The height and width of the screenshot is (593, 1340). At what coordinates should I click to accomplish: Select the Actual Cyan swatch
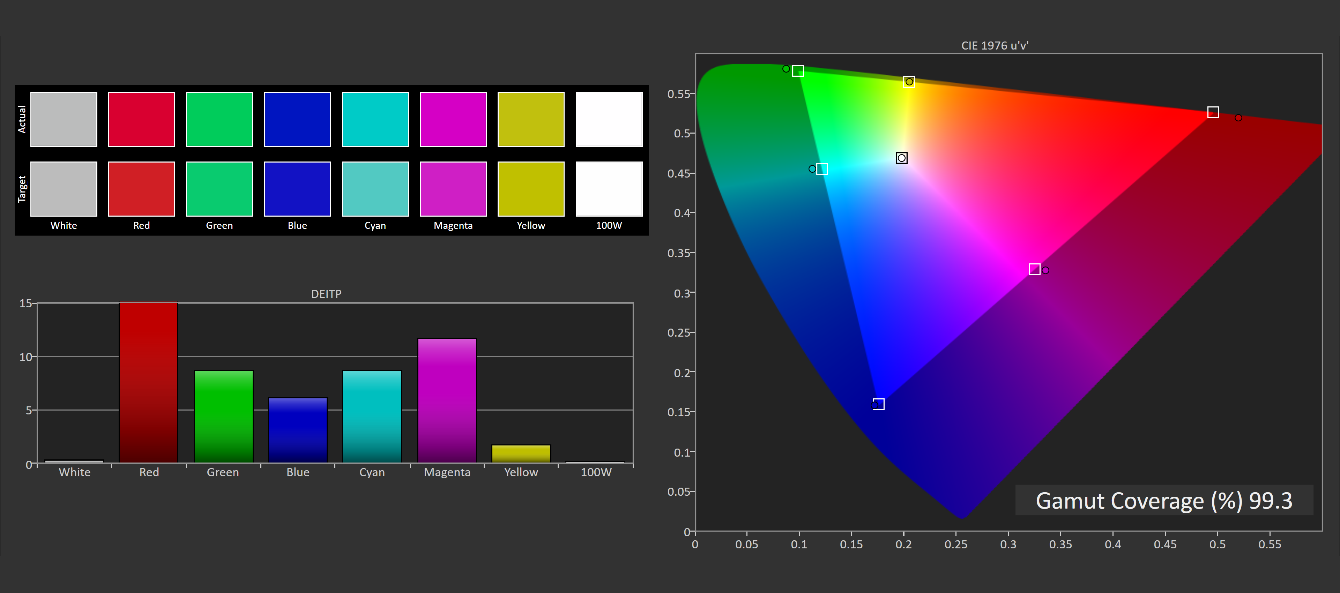pos(375,119)
